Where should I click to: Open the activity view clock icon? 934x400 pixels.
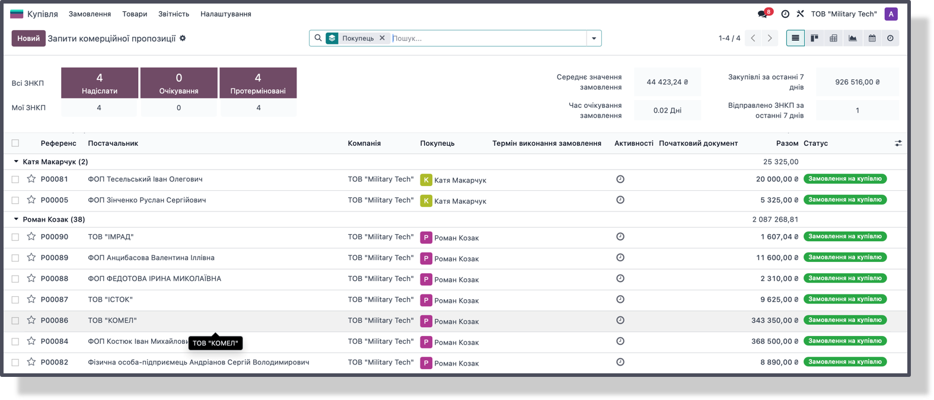tap(890, 38)
